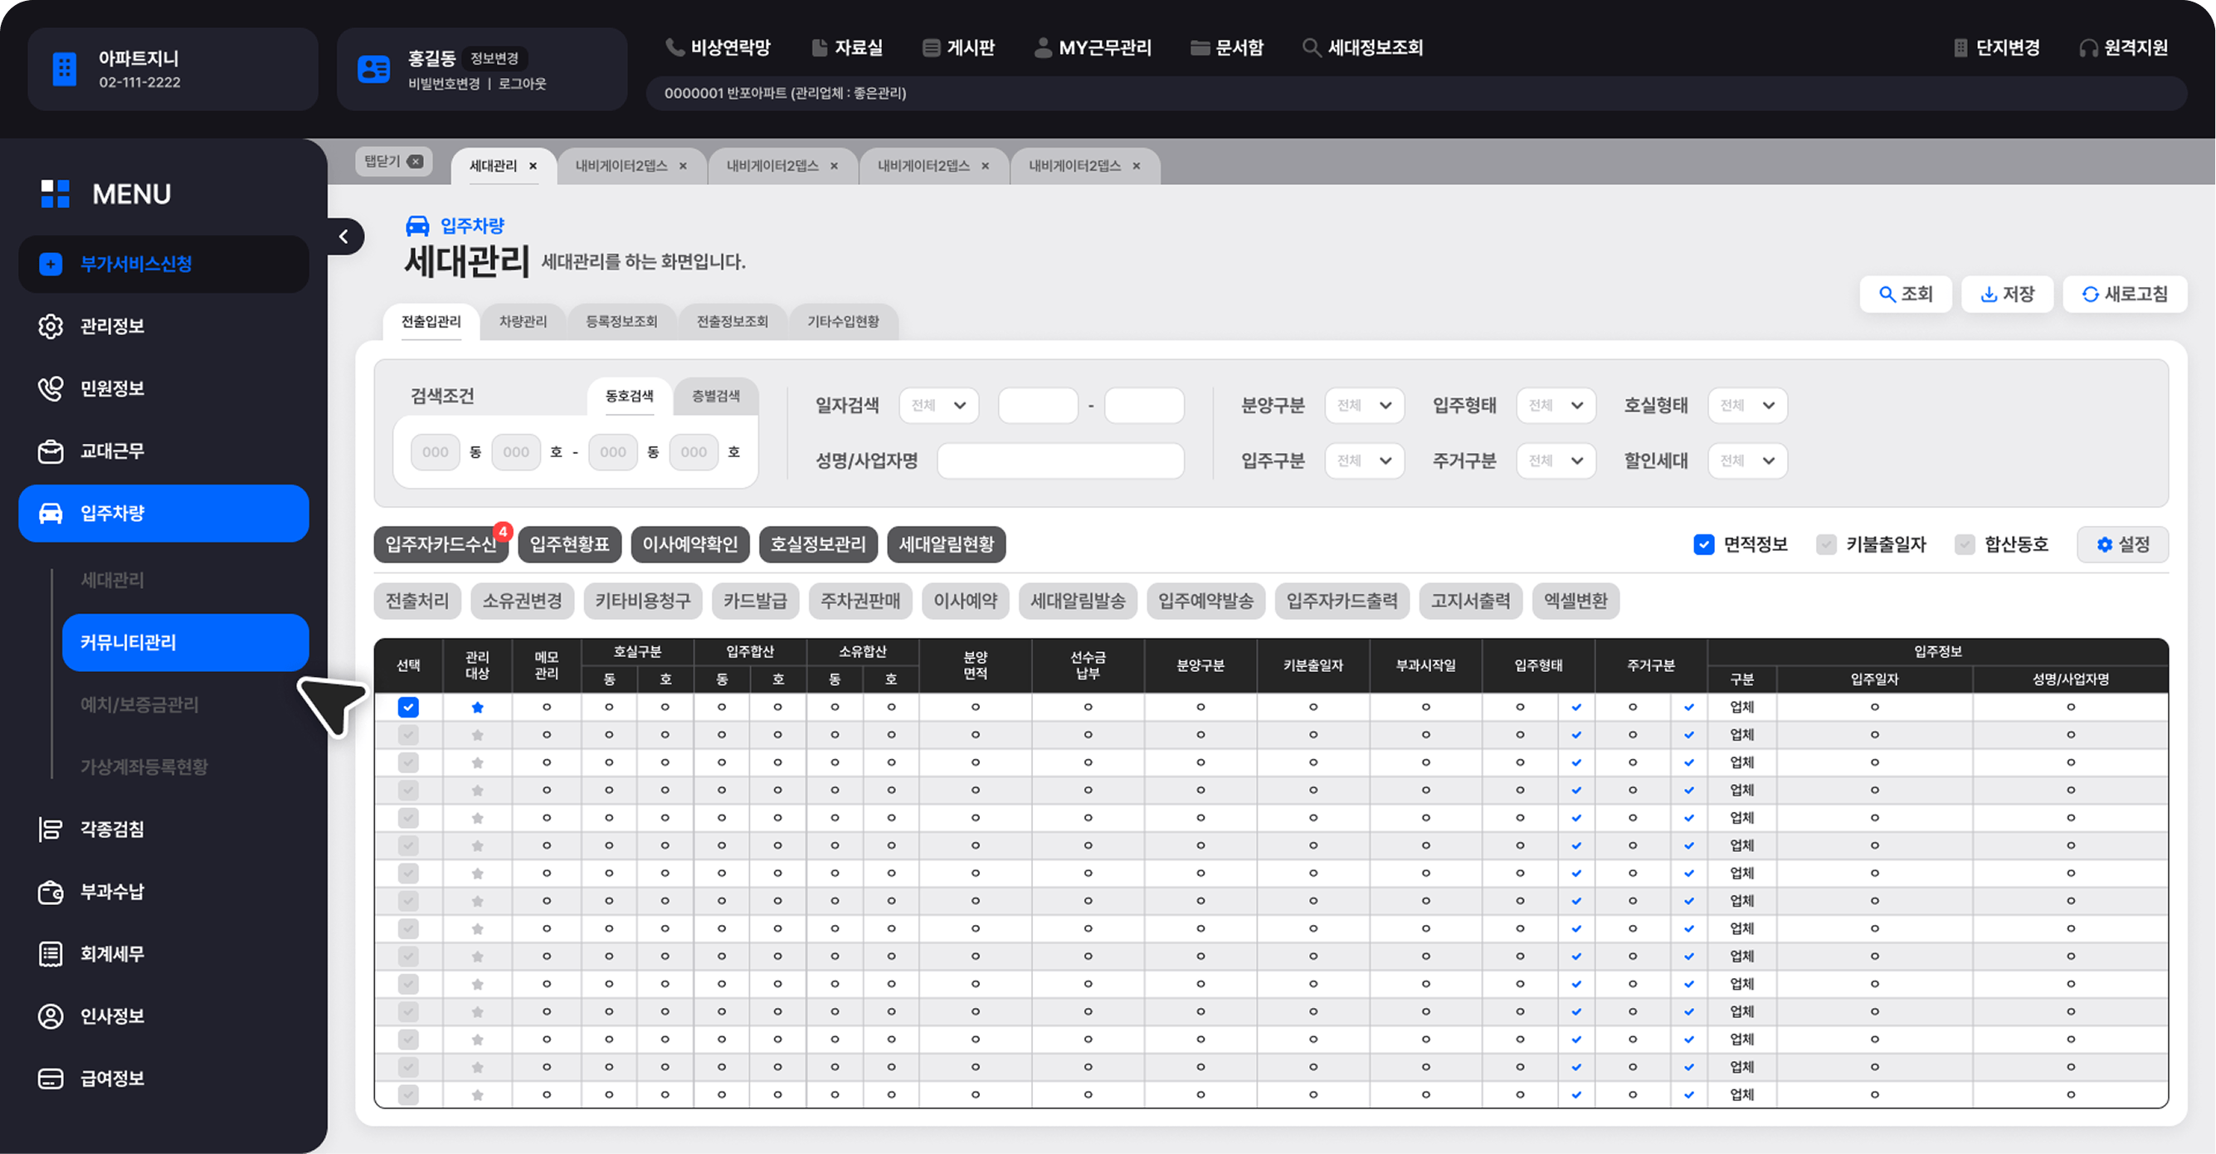Click the blue star in first table row
Viewport: 2216px width, 1154px height.
coord(477,707)
